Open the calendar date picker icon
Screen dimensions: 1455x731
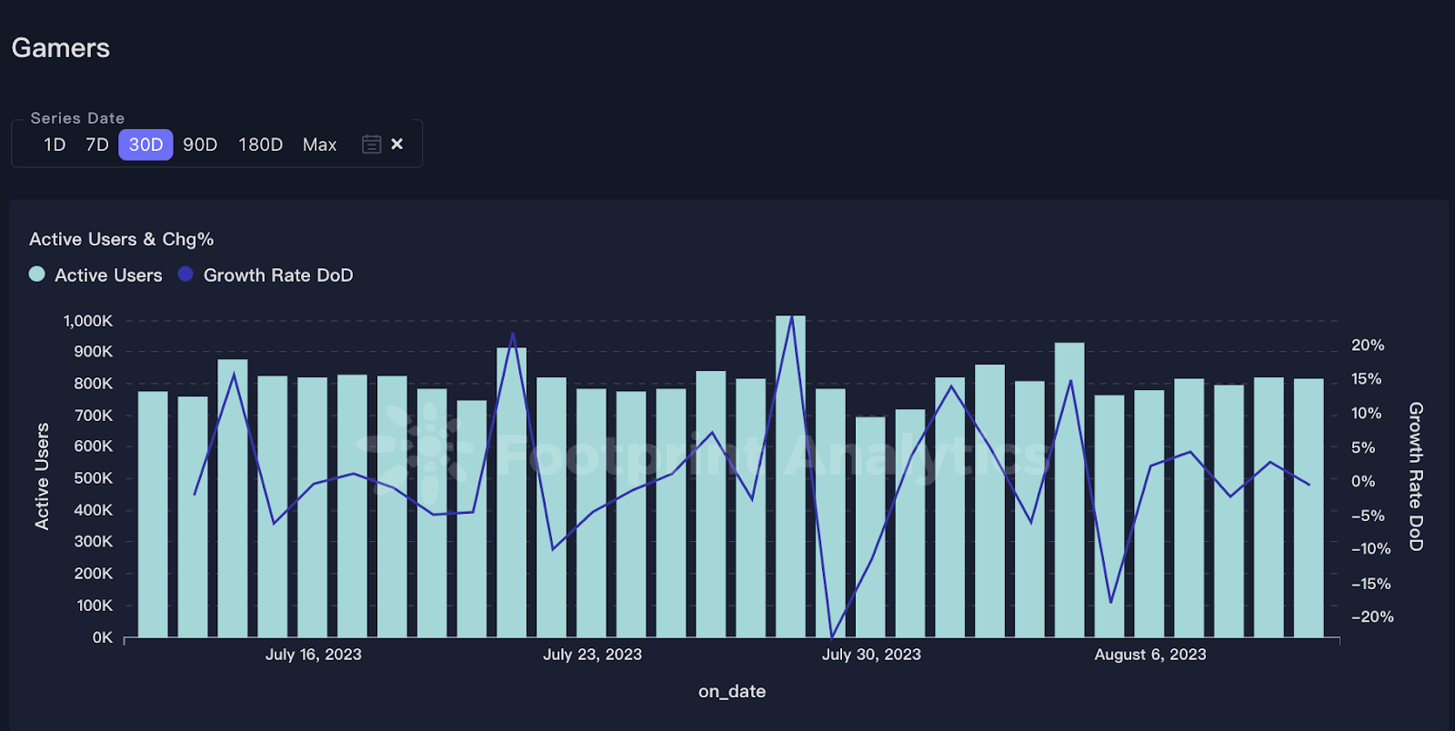pyautogui.click(x=371, y=144)
